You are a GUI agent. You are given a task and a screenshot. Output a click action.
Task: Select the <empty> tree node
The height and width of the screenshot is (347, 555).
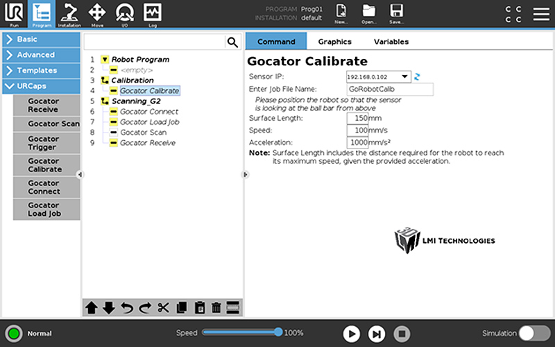coord(137,70)
